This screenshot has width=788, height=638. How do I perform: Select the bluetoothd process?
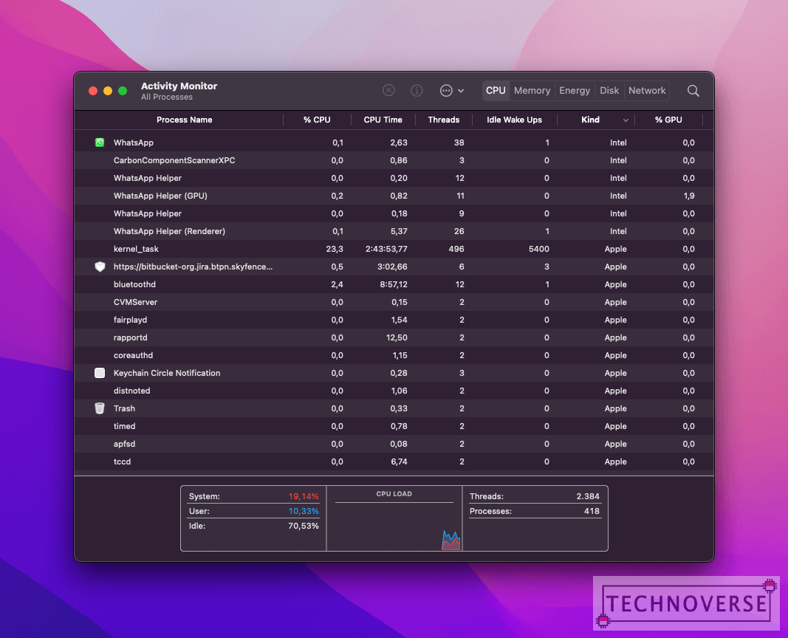[x=134, y=284]
